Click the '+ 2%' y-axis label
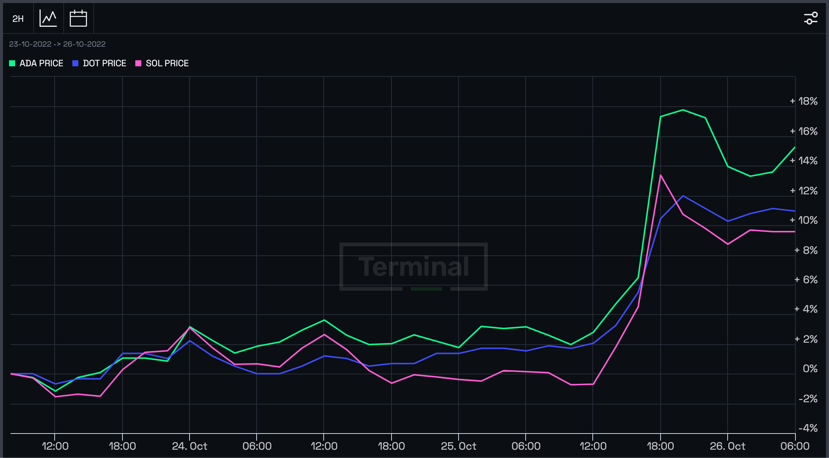This screenshot has width=829, height=458. (806, 339)
